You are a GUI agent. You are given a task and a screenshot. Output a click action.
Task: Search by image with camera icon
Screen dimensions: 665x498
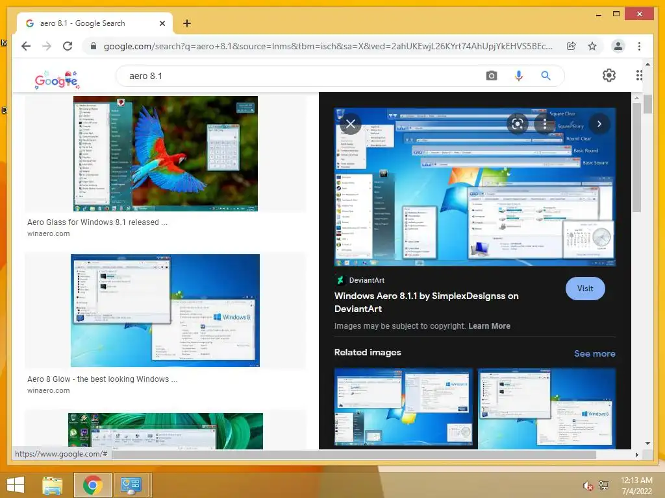tap(491, 76)
